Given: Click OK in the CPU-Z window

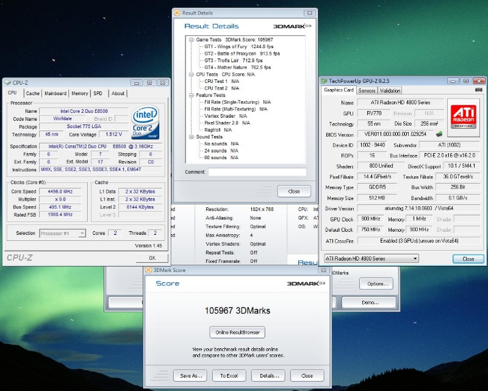Looking at the screenshot, I should (x=152, y=258).
